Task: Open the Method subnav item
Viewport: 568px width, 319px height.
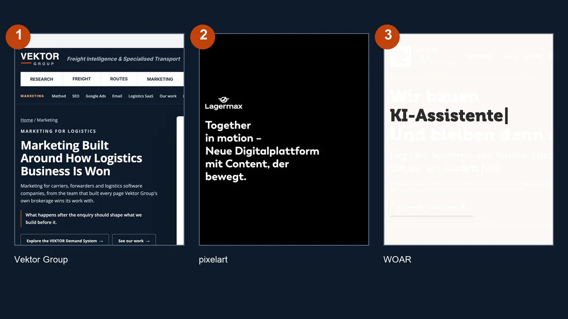Action: (x=59, y=96)
